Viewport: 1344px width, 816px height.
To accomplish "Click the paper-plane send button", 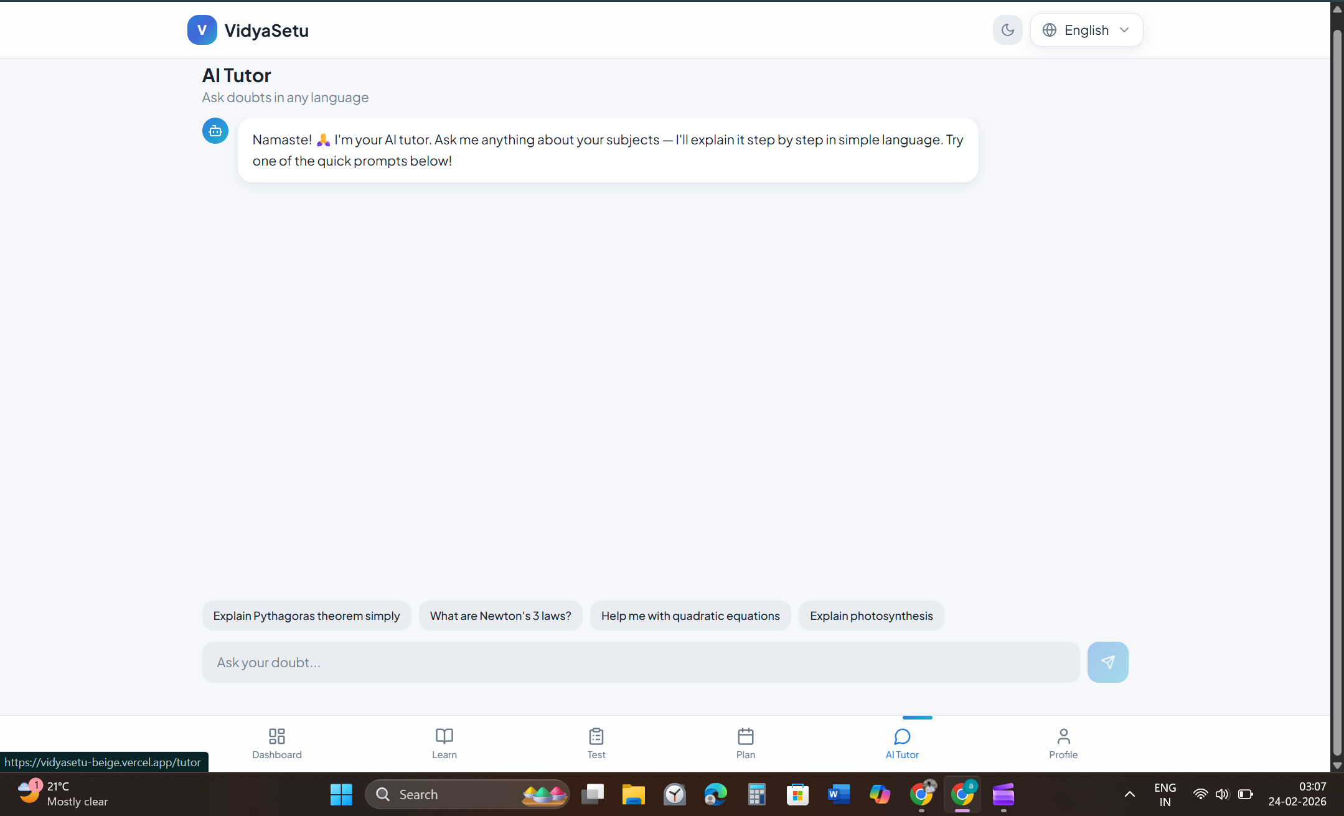I will (1107, 662).
